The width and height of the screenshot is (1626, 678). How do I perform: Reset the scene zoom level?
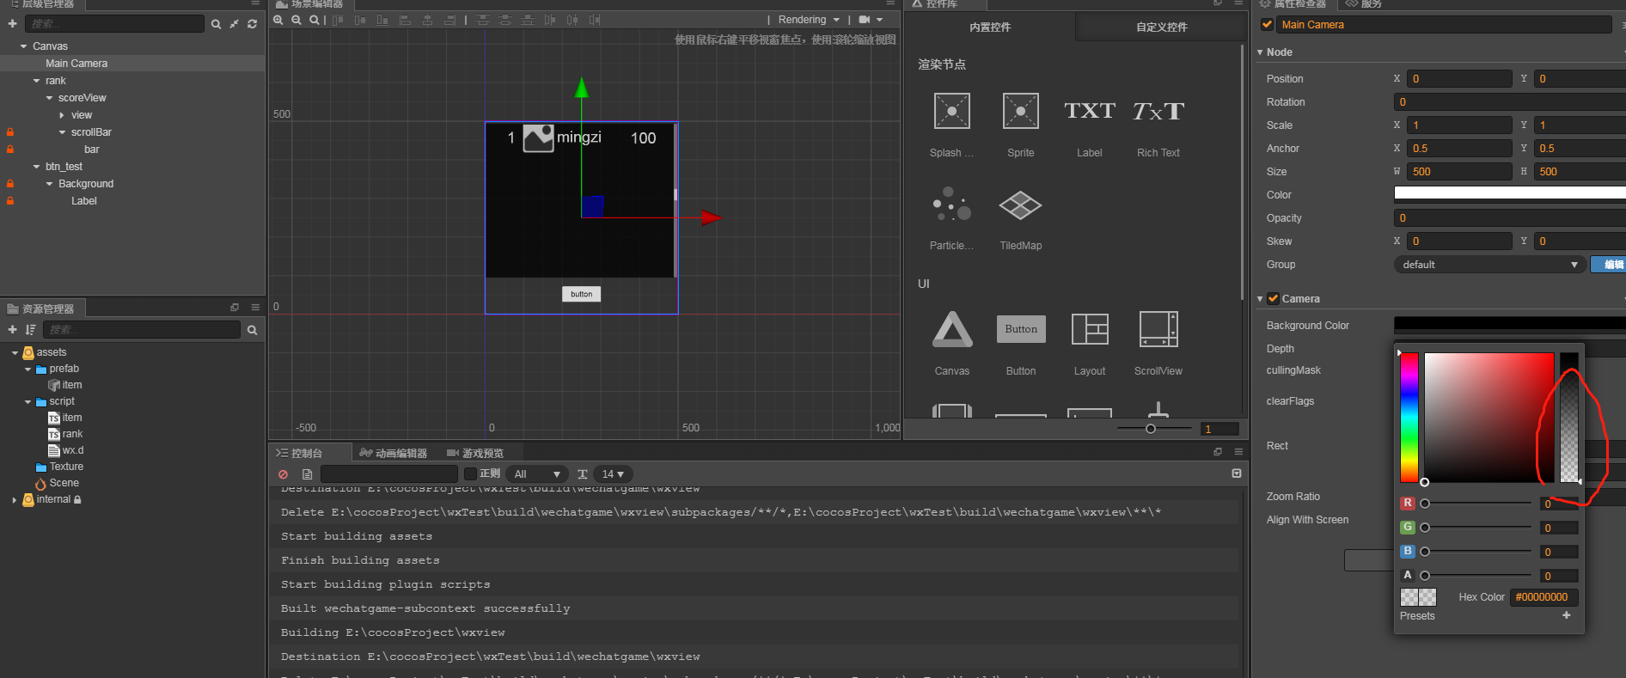coord(315,20)
